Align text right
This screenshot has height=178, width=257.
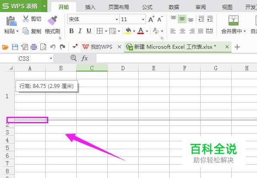click(x=192, y=31)
